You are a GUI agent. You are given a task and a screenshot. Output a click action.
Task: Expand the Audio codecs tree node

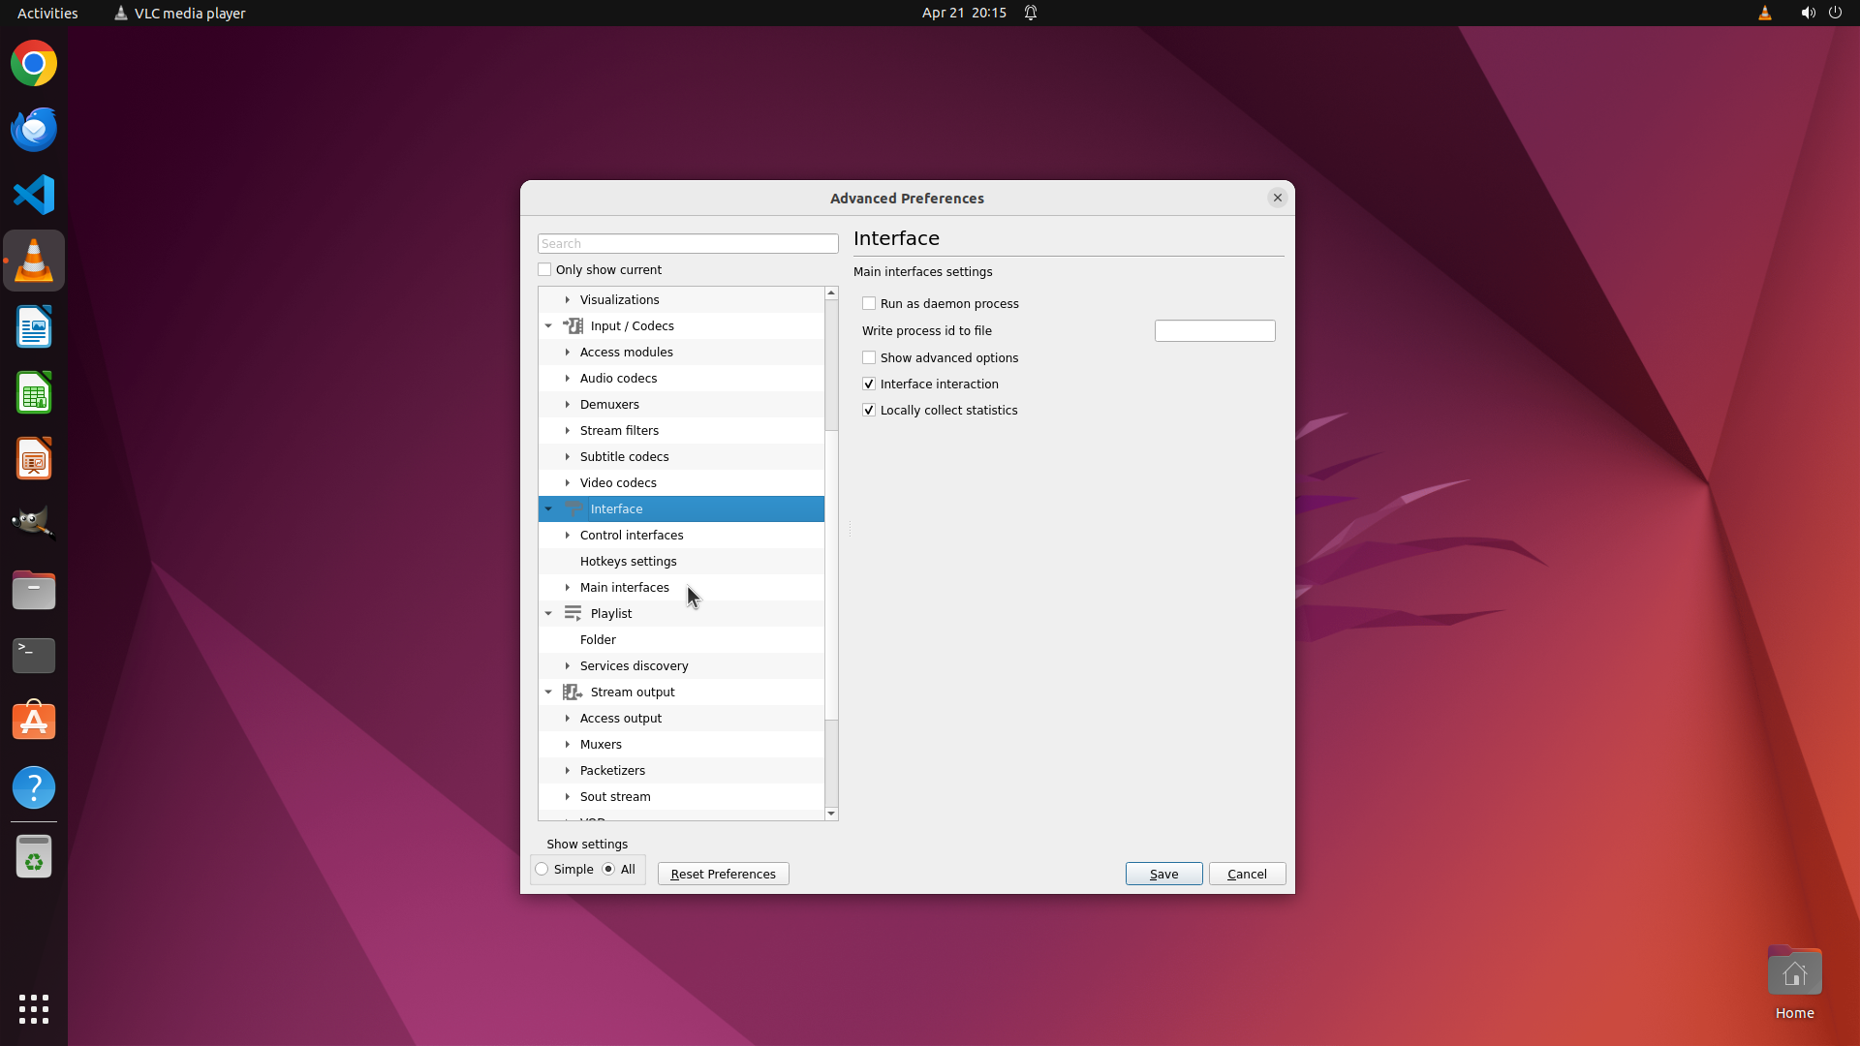[x=568, y=378]
